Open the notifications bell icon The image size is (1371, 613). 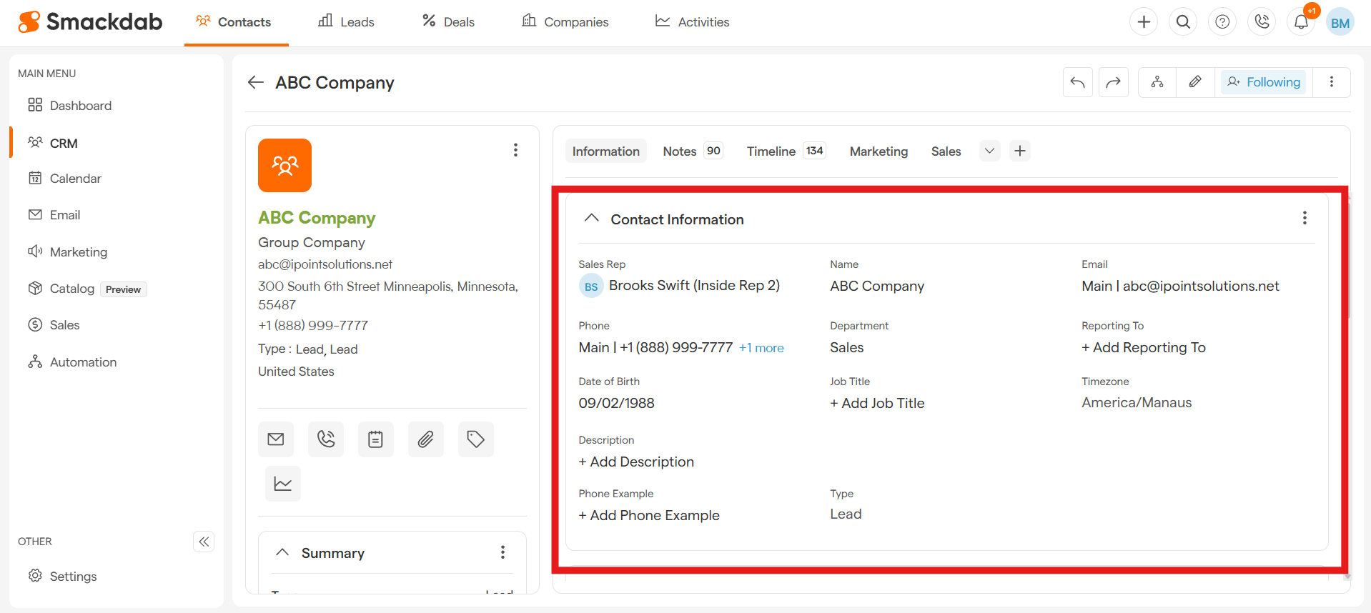[x=1301, y=22]
